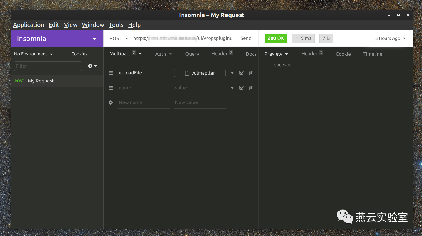The height and width of the screenshot is (236, 422).
Task: Open the Auth type dropdown tab
Action: 164,54
